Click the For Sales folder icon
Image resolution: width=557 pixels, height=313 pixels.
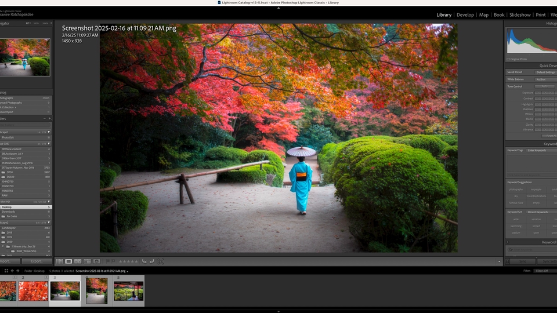pyautogui.click(x=3, y=216)
